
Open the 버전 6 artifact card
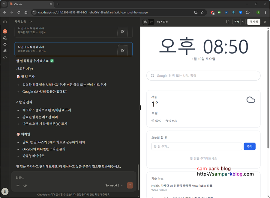click(73, 49)
